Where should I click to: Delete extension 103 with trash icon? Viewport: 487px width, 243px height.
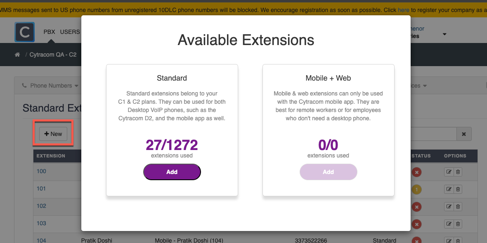coord(458,224)
